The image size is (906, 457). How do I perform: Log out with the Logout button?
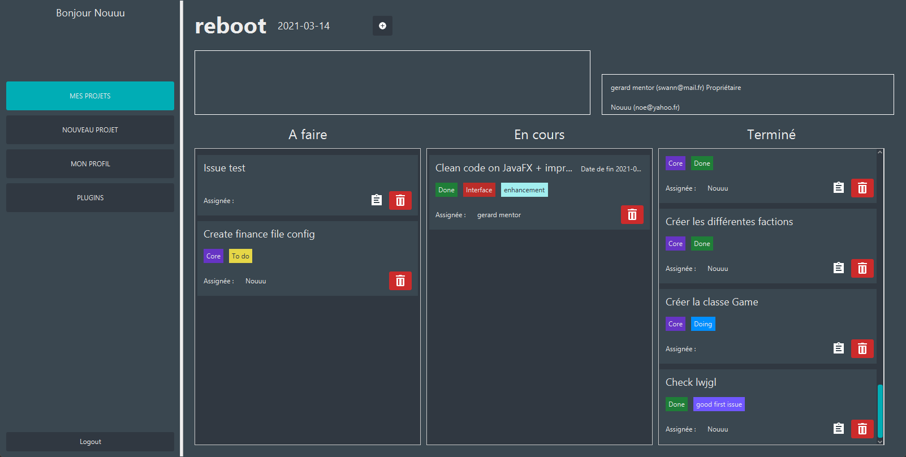[x=90, y=442]
